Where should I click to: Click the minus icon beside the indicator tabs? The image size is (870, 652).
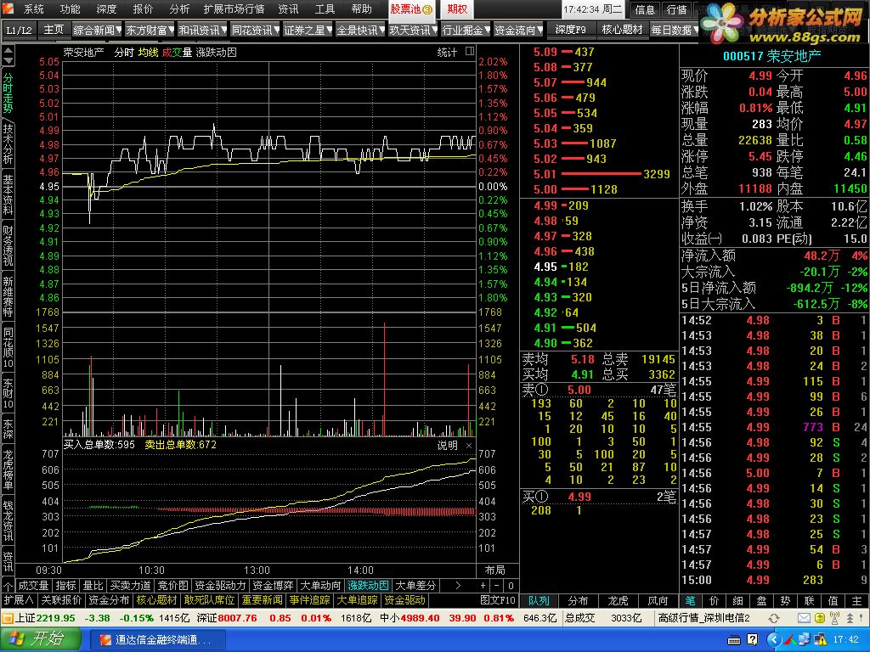pyautogui.click(x=496, y=586)
